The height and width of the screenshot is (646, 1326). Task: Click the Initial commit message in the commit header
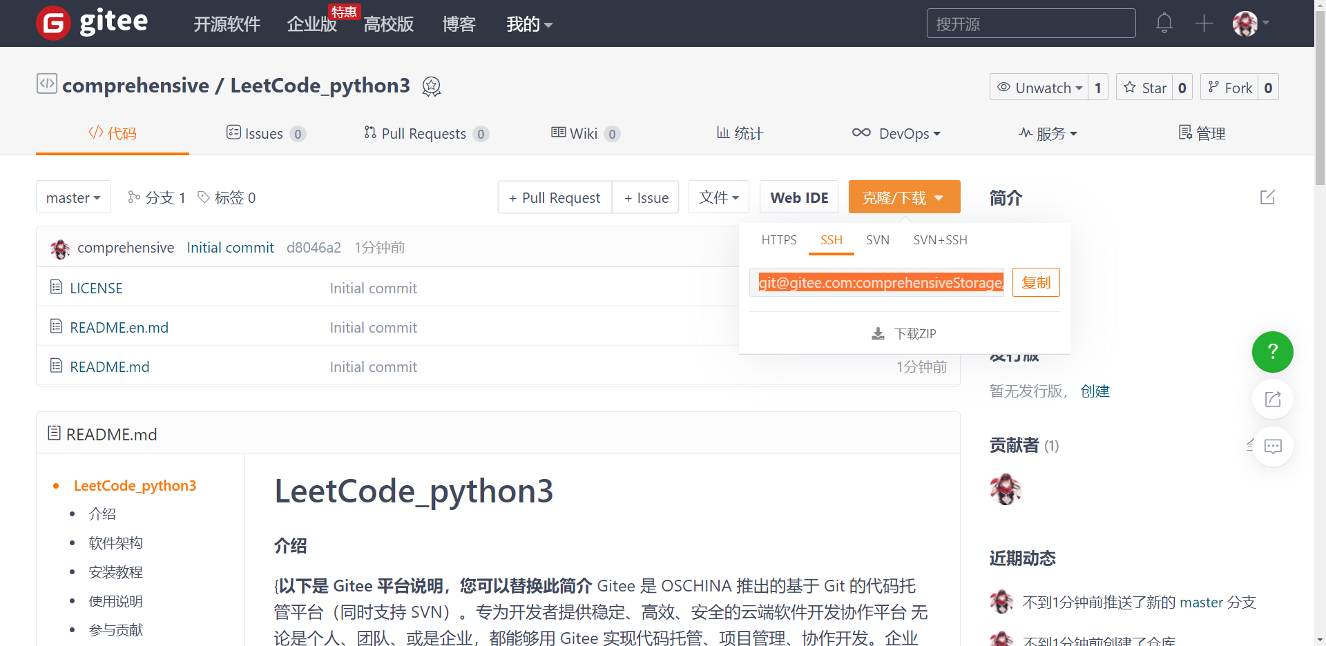230,248
